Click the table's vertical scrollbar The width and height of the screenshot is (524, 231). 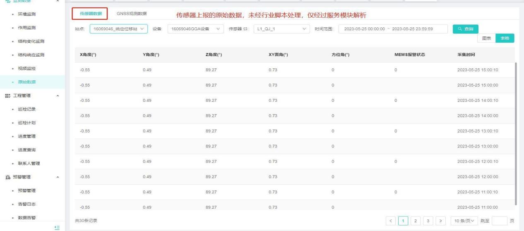click(x=515, y=132)
